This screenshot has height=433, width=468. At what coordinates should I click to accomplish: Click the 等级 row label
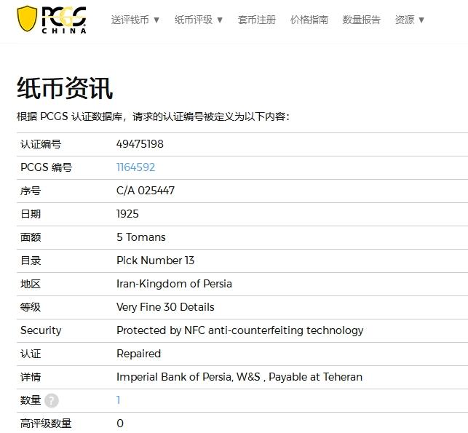(31, 307)
